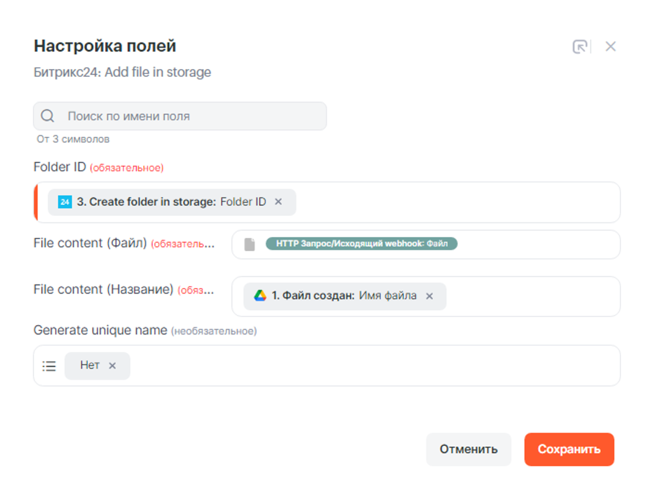Select the HTTP webhook Файл tag

click(x=361, y=244)
